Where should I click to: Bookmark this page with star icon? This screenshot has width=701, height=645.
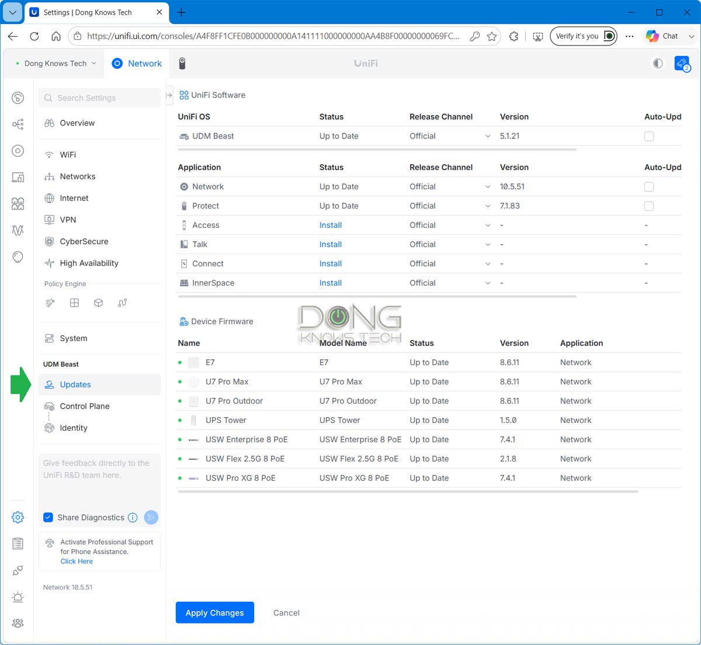[492, 36]
